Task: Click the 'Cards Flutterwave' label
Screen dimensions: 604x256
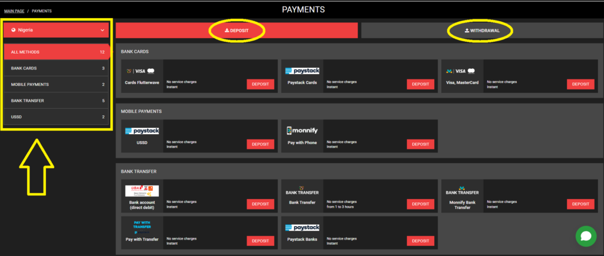Action: (142, 82)
